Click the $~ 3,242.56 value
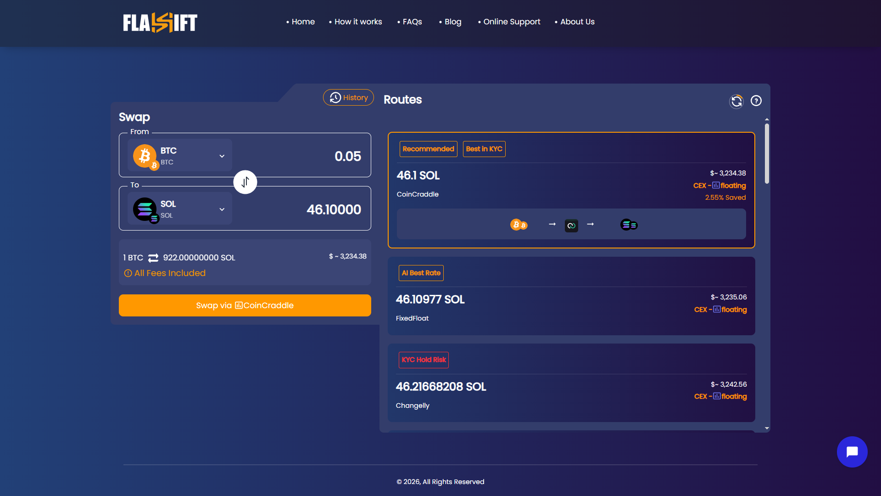 [x=729, y=384]
